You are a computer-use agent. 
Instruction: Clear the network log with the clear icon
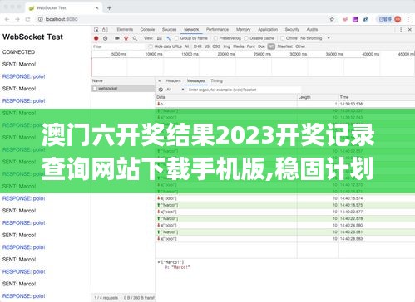pyautogui.click(x=106, y=38)
